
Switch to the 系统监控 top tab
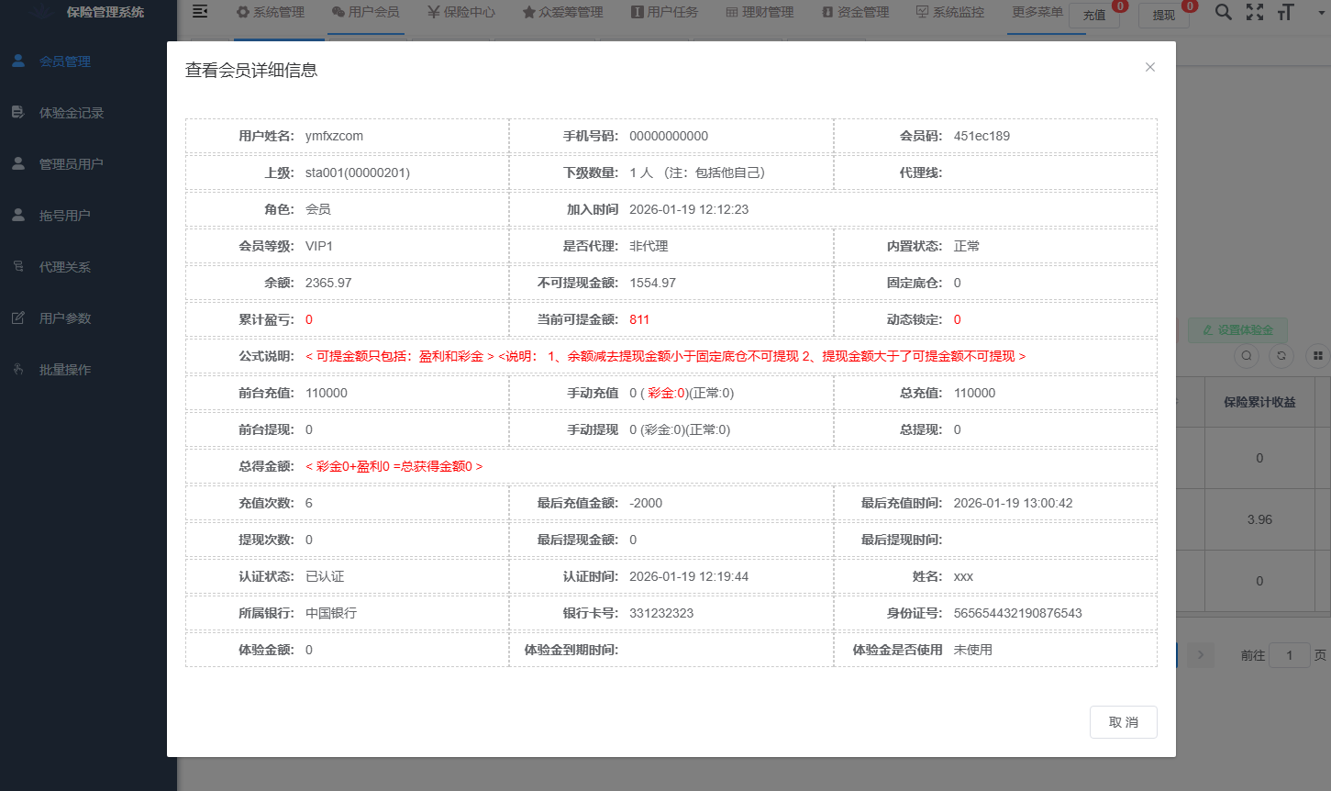click(x=951, y=12)
